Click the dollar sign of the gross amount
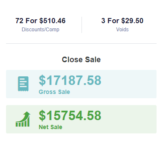Image resolution: width=163 pixels, height=157 pixels. 42,80
